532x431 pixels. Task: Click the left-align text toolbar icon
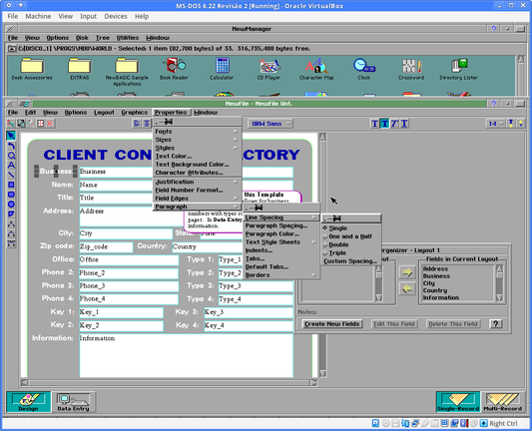click(x=137, y=124)
